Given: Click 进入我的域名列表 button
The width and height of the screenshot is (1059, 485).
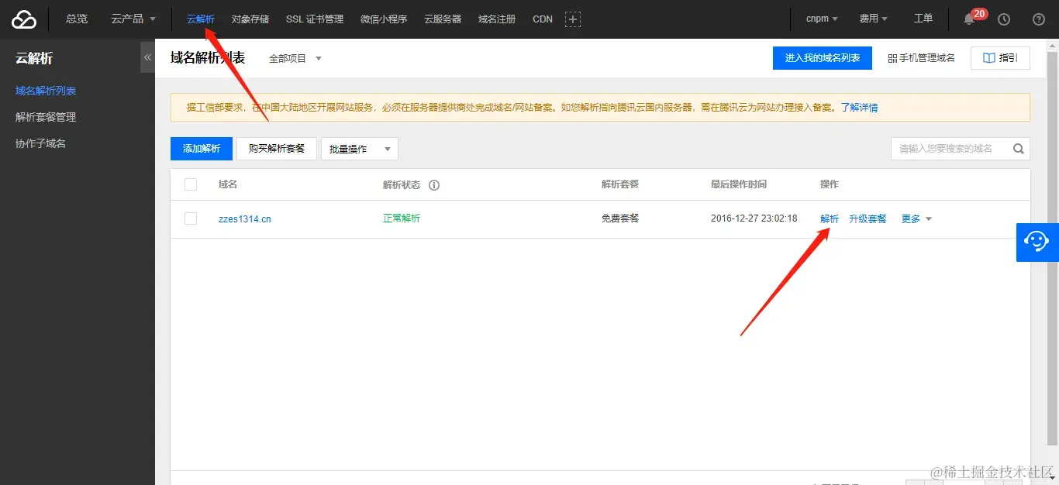Looking at the screenshot, I should (823, 58).
